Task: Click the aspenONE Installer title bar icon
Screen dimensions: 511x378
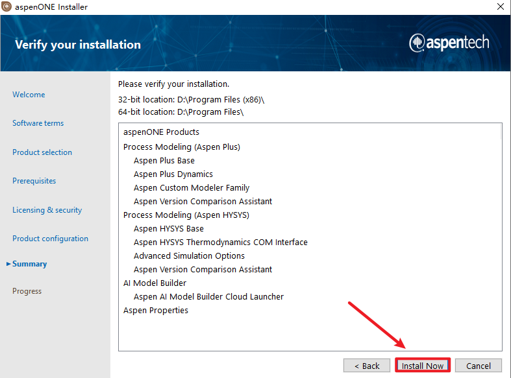Action: pos(7,7)
